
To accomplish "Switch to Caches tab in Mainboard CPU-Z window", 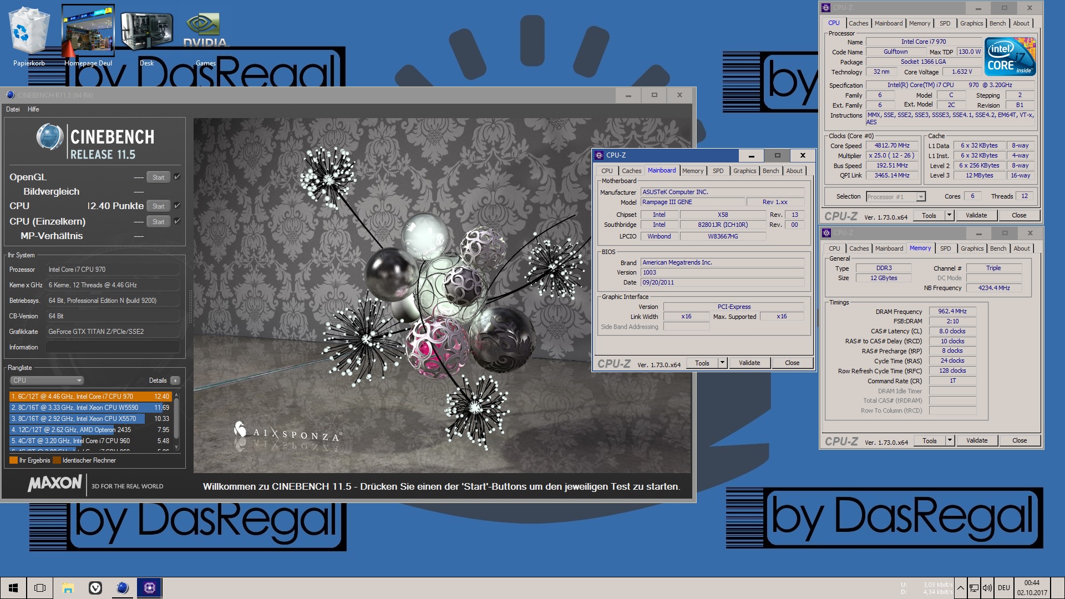I will click(631, 171).
